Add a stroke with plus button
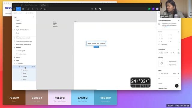Screen dimensions: 192x108 (178, 83)
